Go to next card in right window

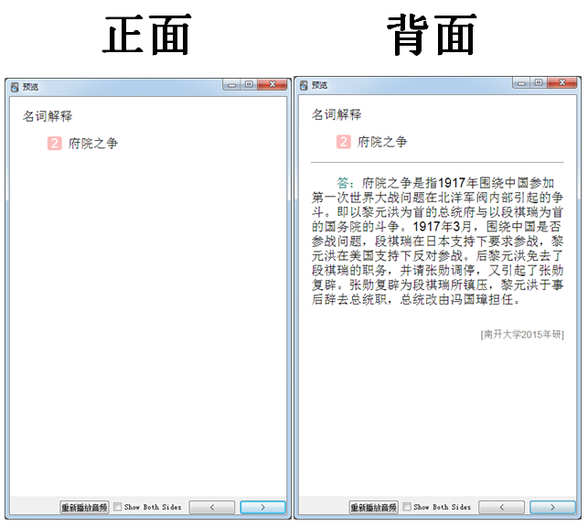[552, 507]
